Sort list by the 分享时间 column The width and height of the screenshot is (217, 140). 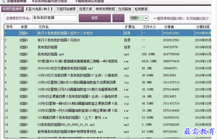203,27
